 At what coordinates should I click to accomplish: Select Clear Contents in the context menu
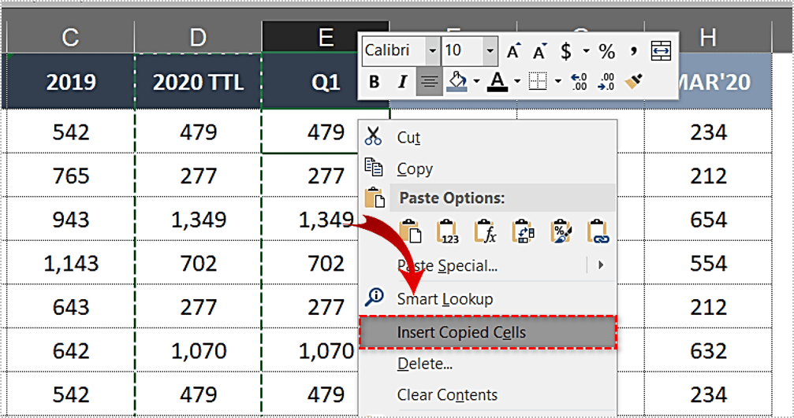[447, 394]
